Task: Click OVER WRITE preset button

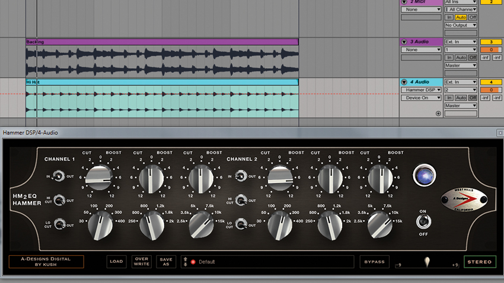Action: pyautogui.click(x=142, y=262)
